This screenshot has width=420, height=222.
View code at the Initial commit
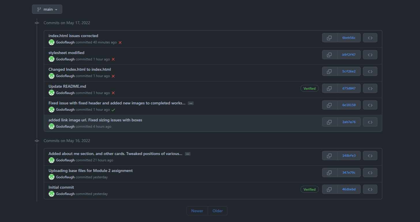tap(370, 189)
